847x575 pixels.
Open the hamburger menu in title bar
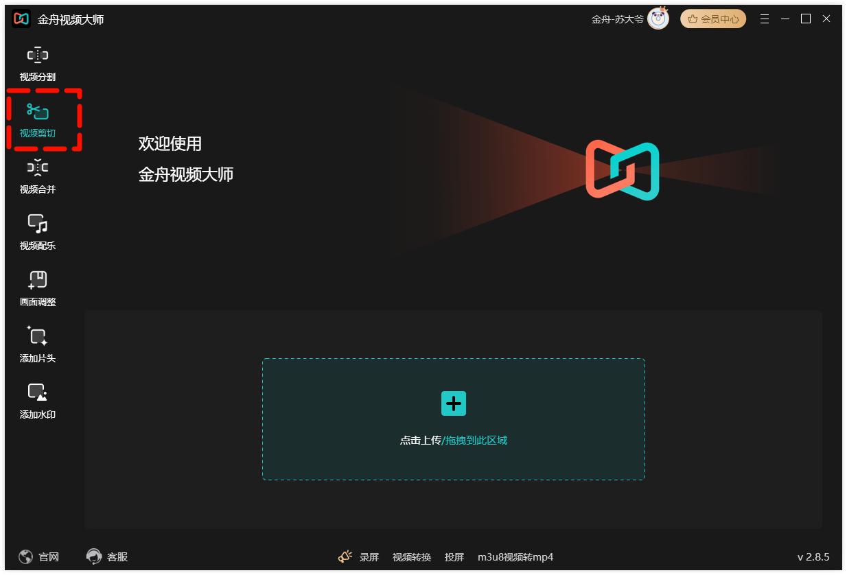[x=764, y=19]
